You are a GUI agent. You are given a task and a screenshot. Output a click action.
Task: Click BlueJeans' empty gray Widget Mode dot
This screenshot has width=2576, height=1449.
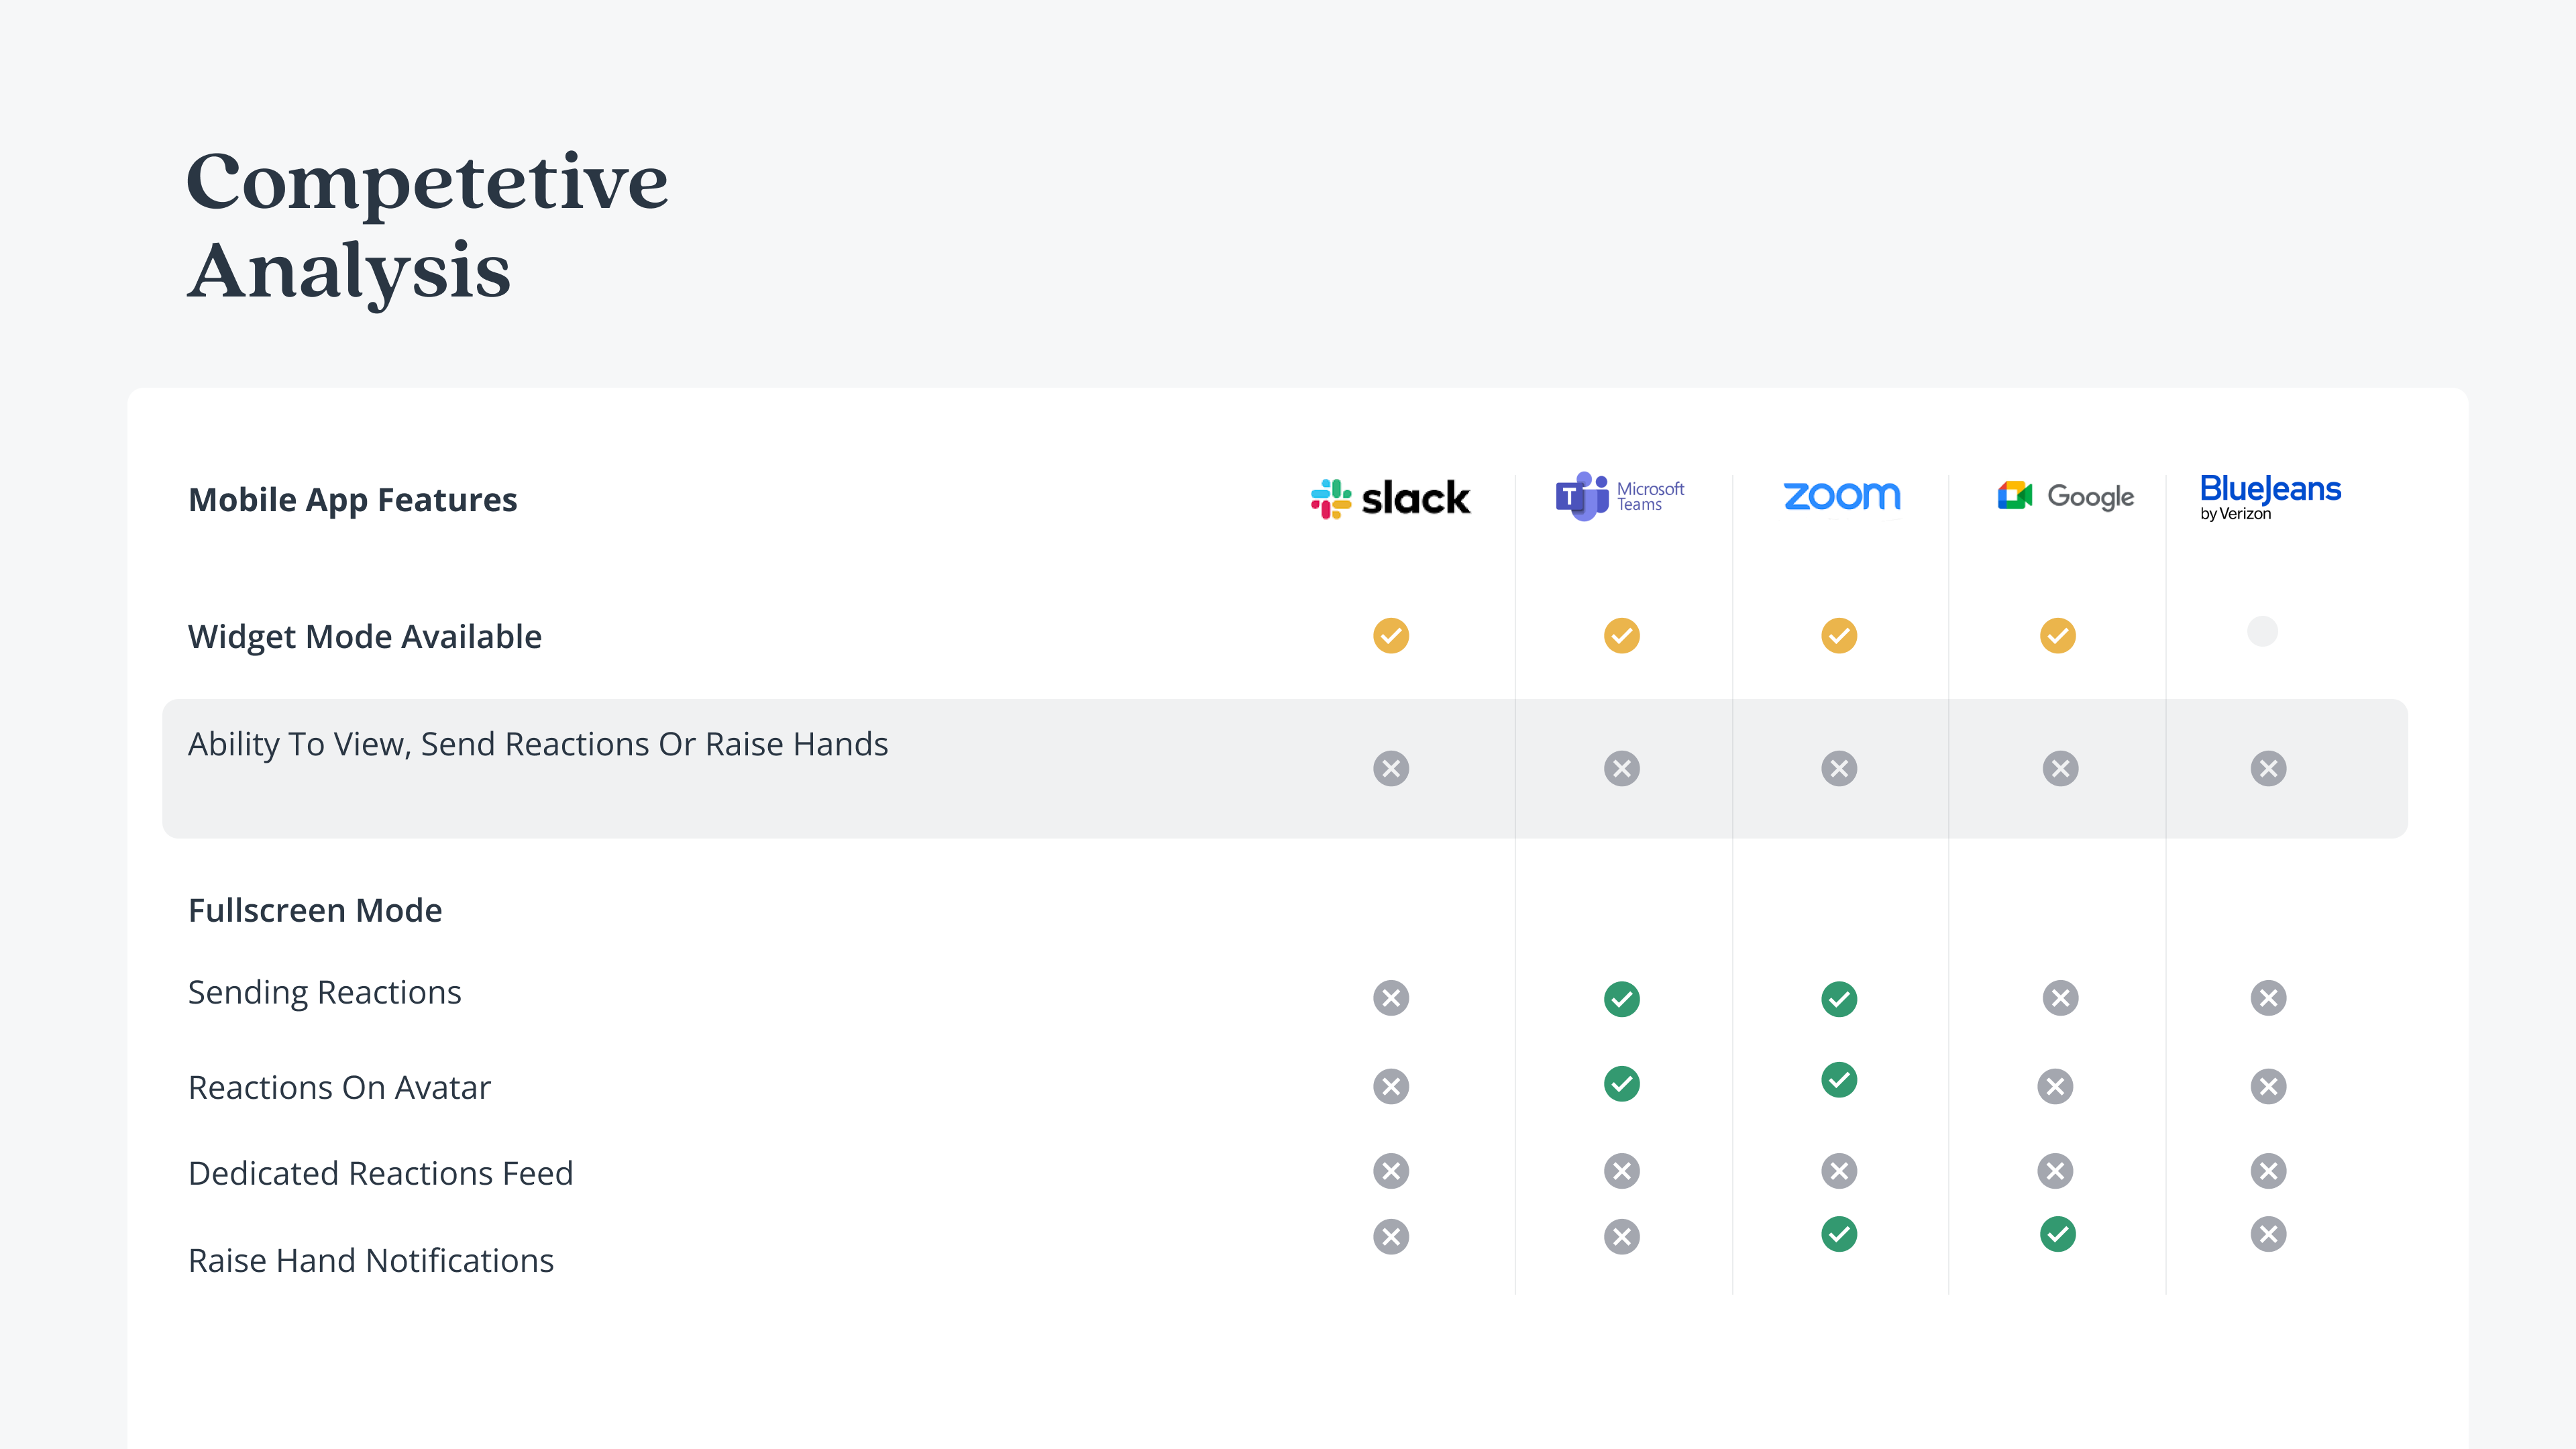[2262, 631]
